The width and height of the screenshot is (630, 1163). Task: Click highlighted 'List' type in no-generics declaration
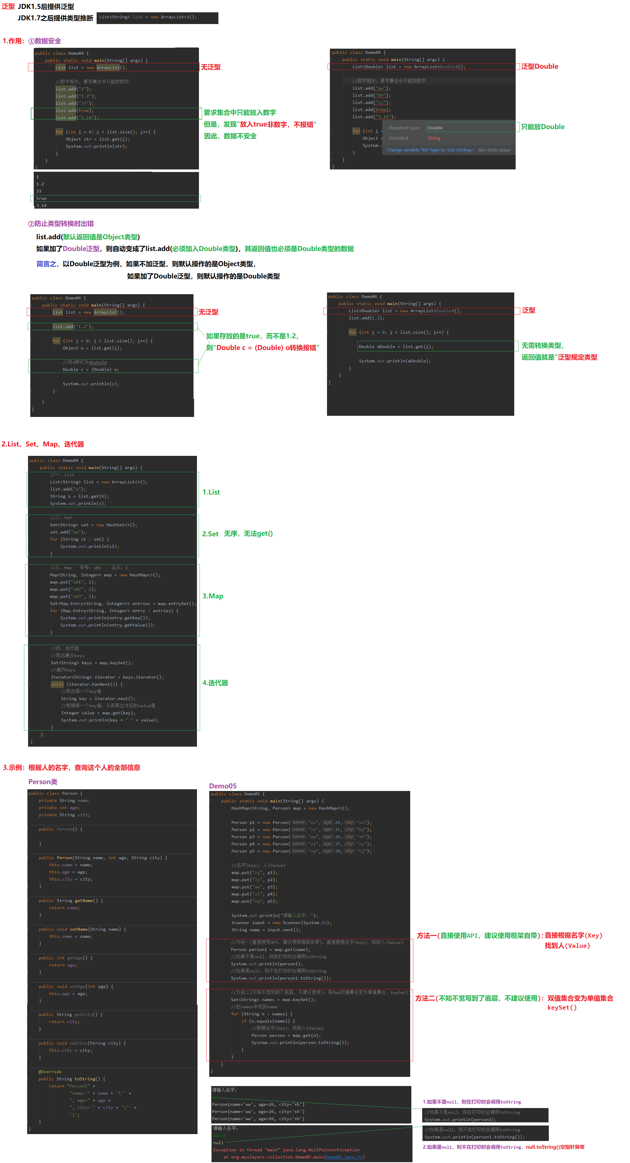(x=60, y=67)
